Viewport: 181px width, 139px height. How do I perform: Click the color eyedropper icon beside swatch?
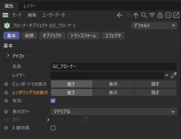[84, 119]
